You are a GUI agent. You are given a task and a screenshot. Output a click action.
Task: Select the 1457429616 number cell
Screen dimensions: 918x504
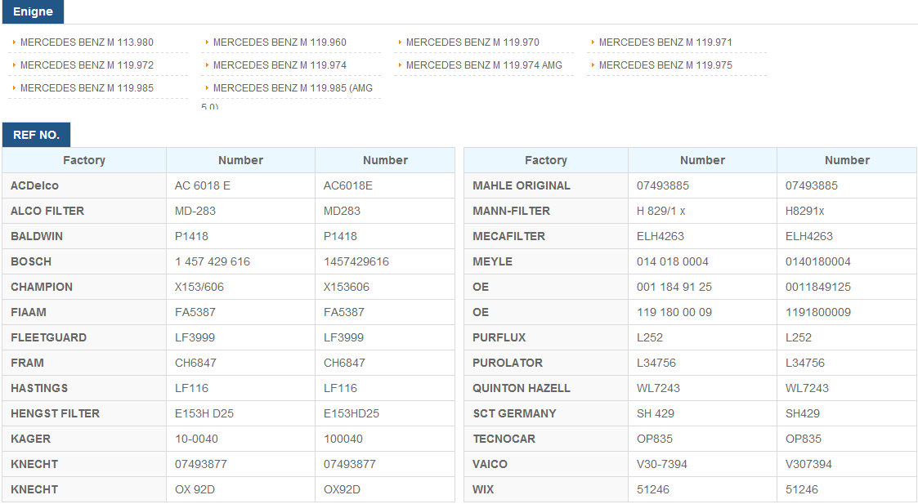point(385,261)
